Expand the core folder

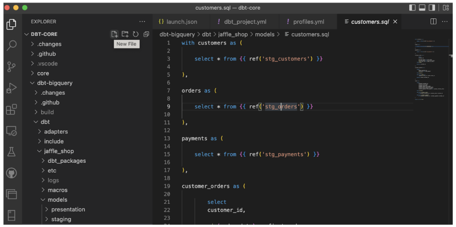click(43, 73)
